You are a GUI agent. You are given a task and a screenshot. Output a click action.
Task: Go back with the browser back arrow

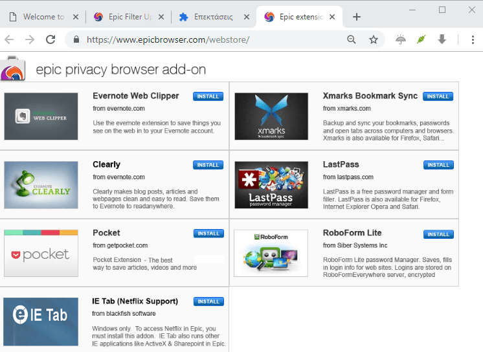[x=9, y=39]
